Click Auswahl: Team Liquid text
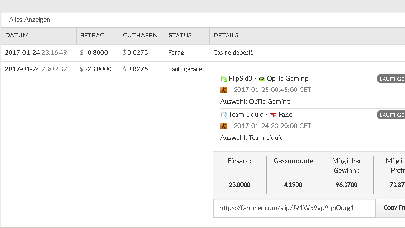405x228 pixels. click(x=252, y=137)
